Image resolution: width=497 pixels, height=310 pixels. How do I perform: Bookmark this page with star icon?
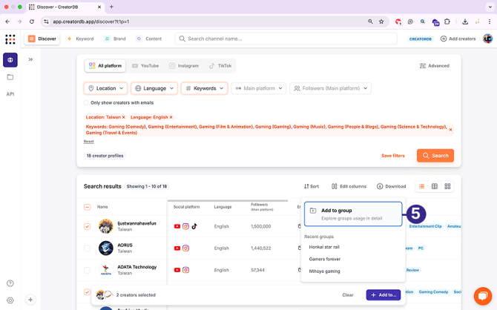pyautogui.click(x=381, y=22)
